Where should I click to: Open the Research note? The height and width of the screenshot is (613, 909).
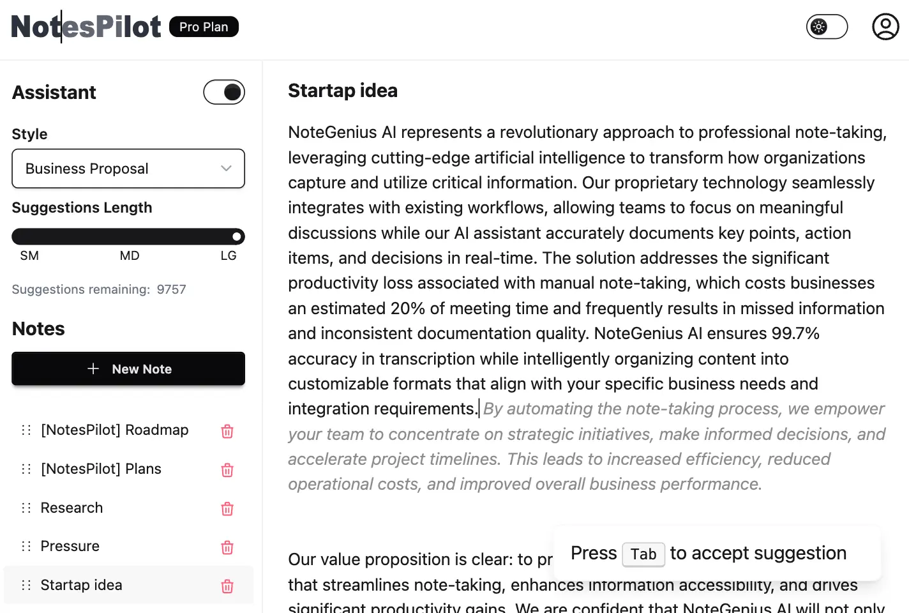pos(71,508)
